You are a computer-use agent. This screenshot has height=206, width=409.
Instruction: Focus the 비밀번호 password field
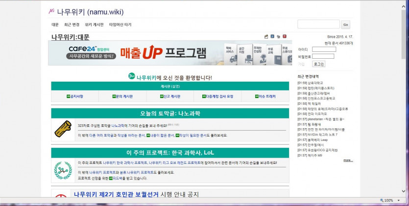pyautogui.click(x=323, y=56)
